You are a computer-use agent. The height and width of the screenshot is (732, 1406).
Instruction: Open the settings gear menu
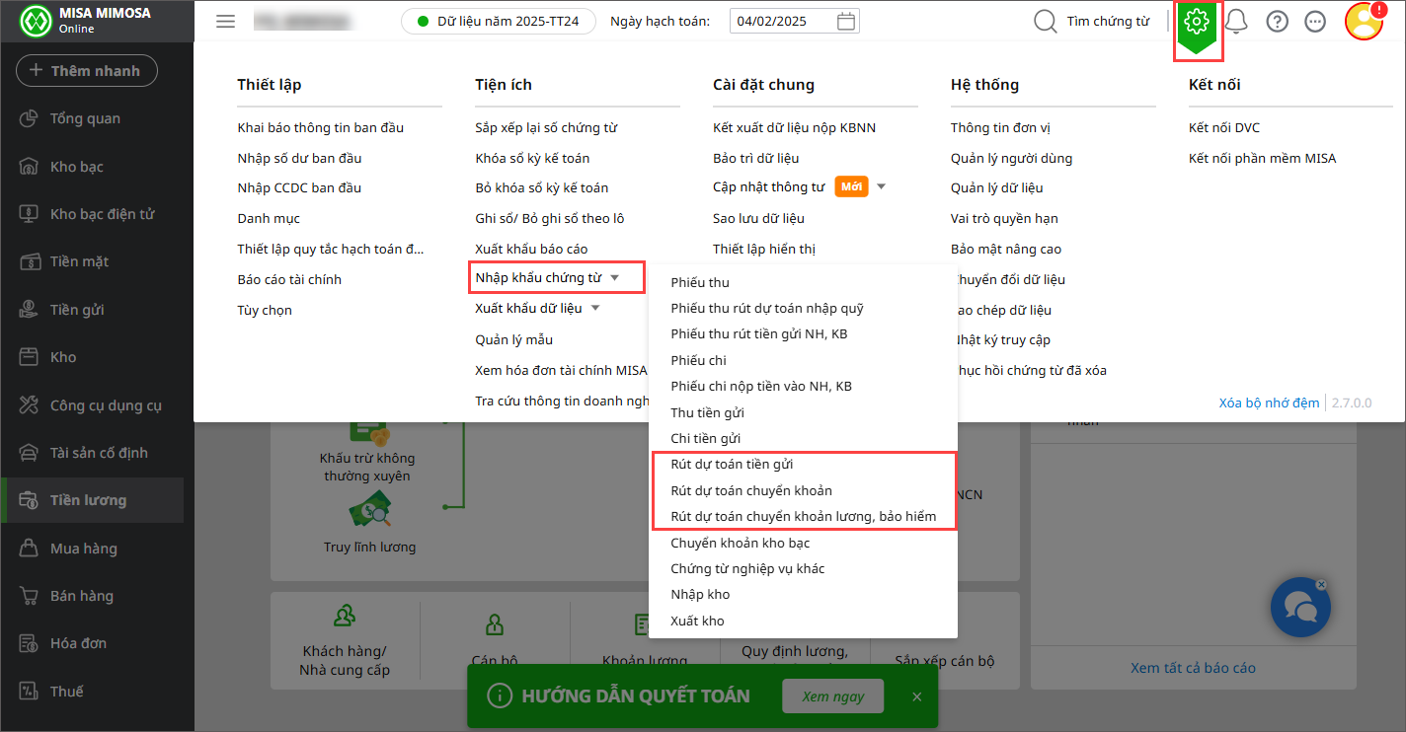pyautogui.click(x=1198, y=22)
